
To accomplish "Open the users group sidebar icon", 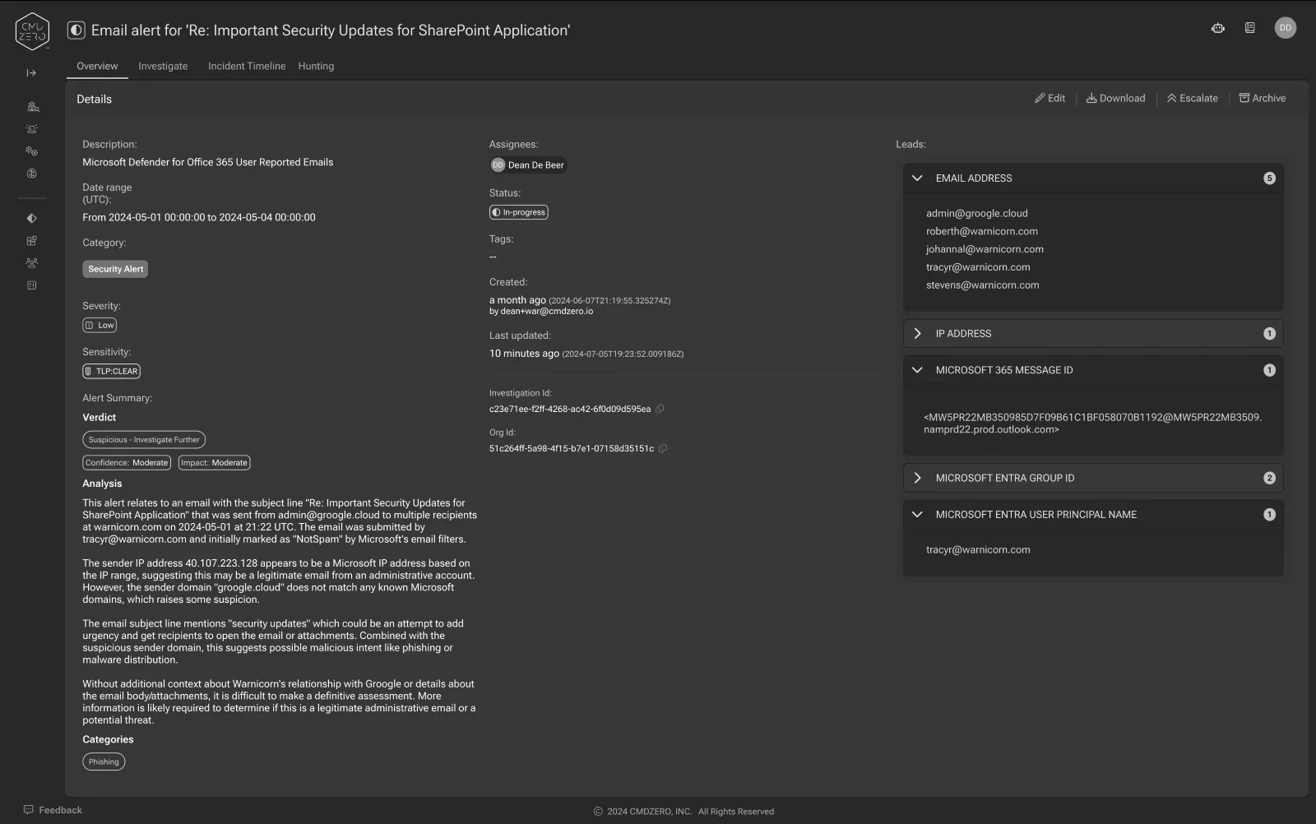I will pos(32,263).
